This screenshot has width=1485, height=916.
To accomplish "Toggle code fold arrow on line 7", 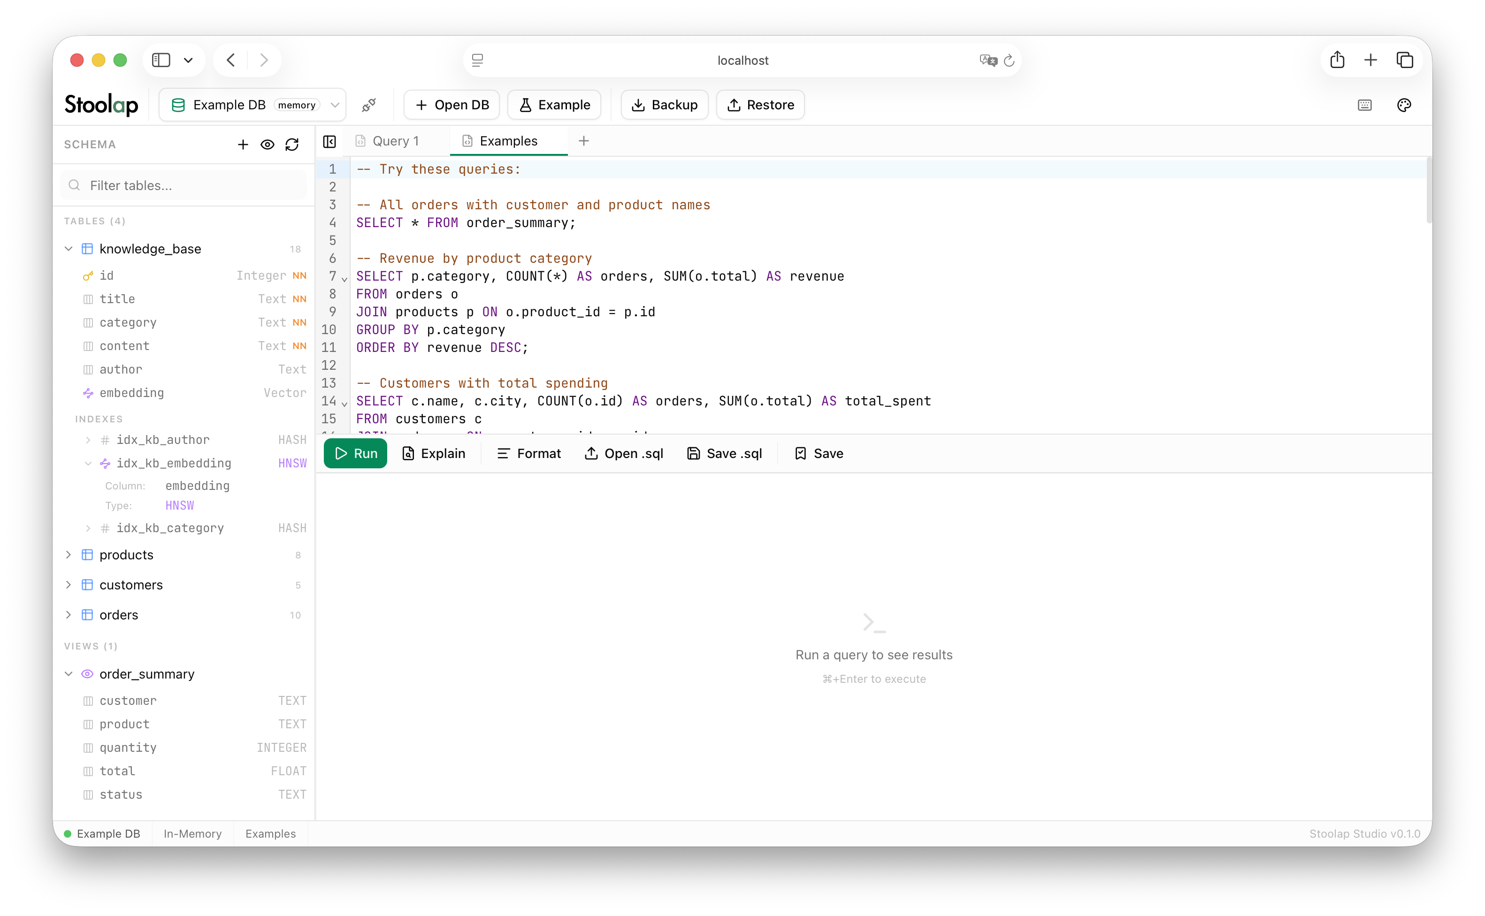I will pos(345,279).
